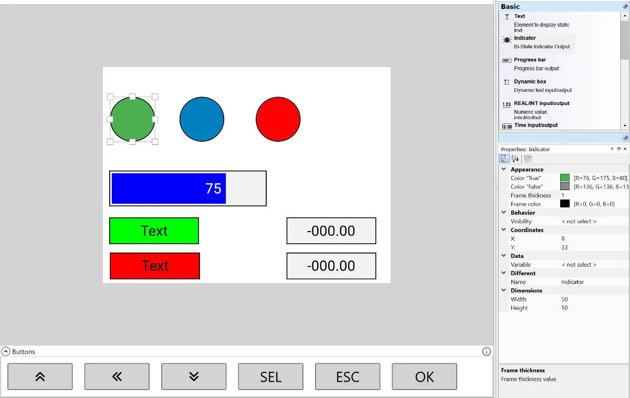
Task: Collapse the Appearance property group
Action: click(x=504, y=170)
